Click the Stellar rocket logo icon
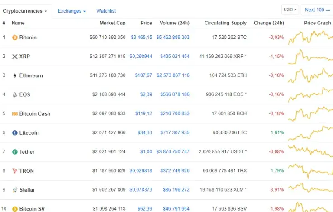Viewport: 333px width, 212px height. click(15, 190)
